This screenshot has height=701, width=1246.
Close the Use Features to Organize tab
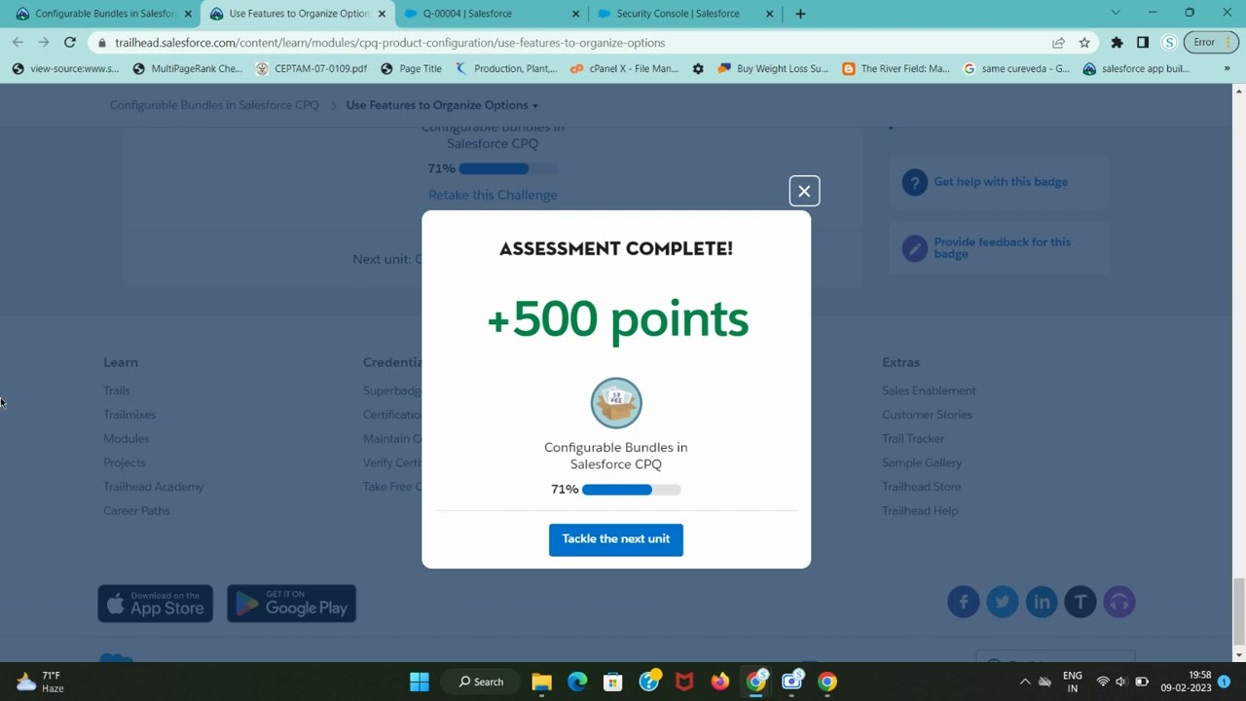tap(382, 14)
